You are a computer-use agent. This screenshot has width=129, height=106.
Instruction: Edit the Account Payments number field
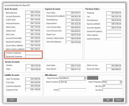pos(33,16)
